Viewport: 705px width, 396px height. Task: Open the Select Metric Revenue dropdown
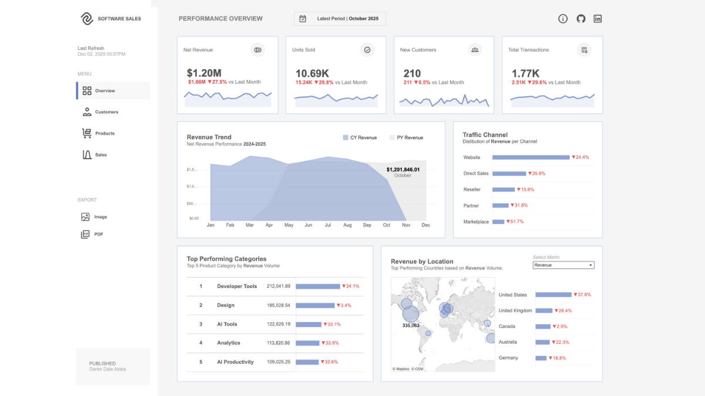(x=563, y=265)
